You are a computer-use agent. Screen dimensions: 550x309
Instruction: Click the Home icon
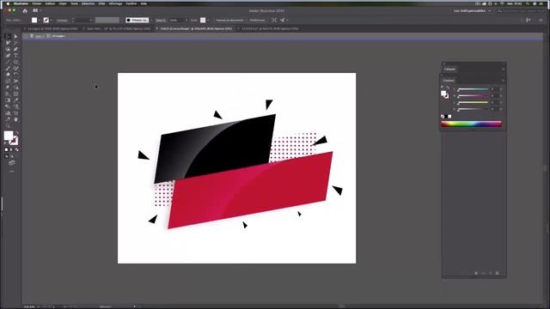point(25,11)
